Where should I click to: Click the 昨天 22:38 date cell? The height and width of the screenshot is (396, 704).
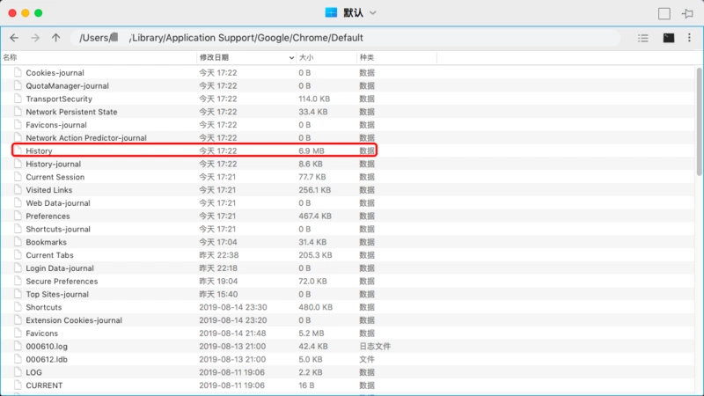(218, 255)
